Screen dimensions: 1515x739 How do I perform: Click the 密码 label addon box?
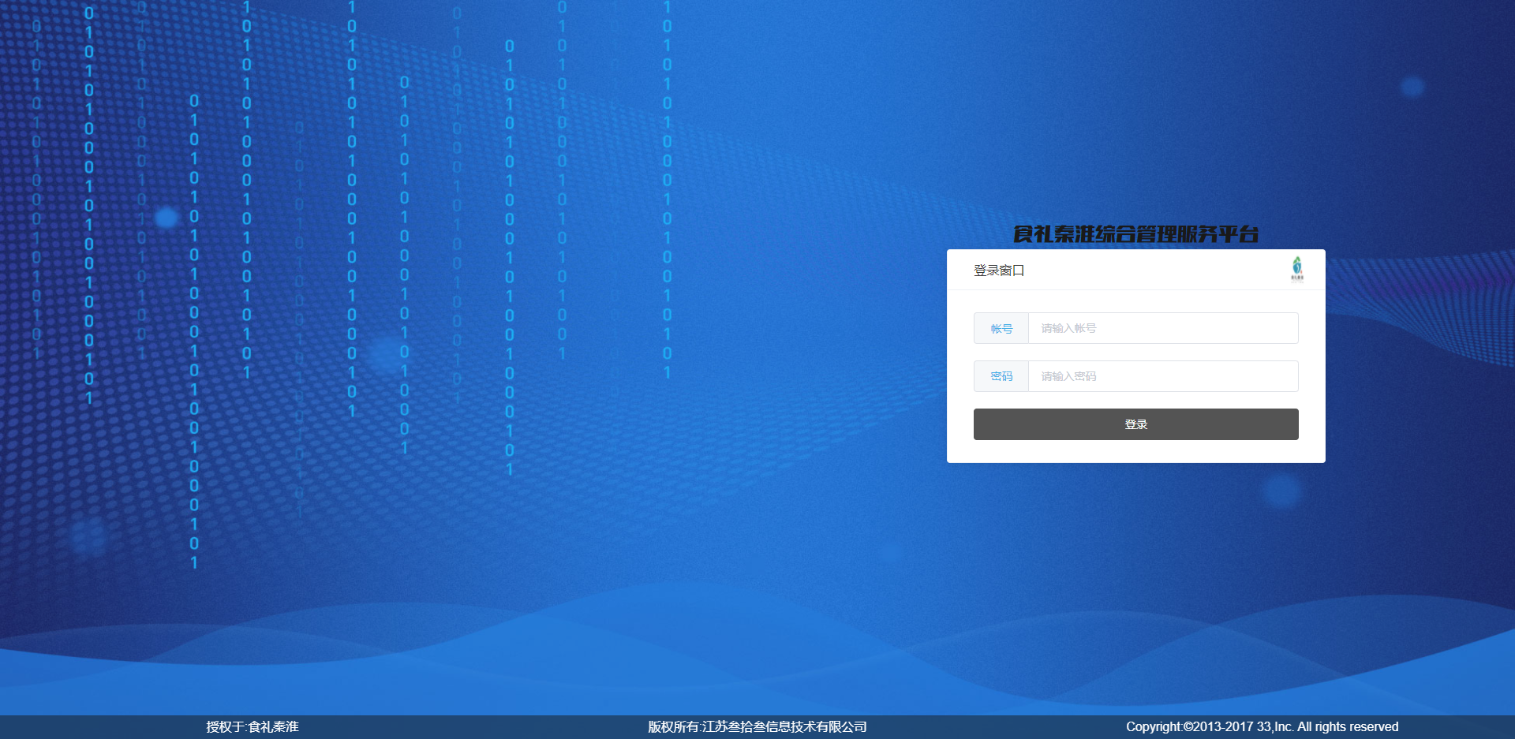click(1001, 377)
